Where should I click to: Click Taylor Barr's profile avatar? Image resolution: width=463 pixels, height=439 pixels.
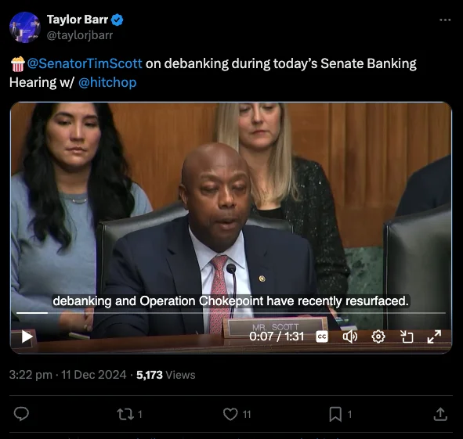click(x=25, y=27)
